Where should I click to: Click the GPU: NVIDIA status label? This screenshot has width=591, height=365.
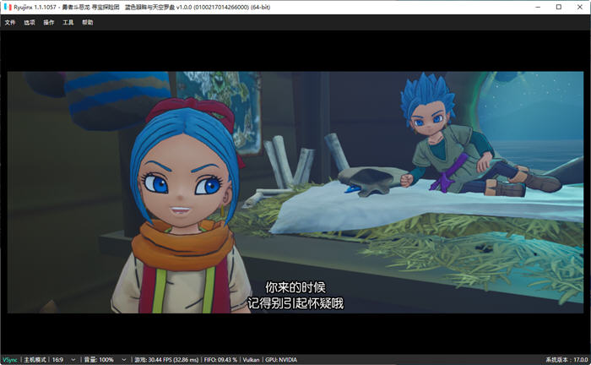click(281, 360)
